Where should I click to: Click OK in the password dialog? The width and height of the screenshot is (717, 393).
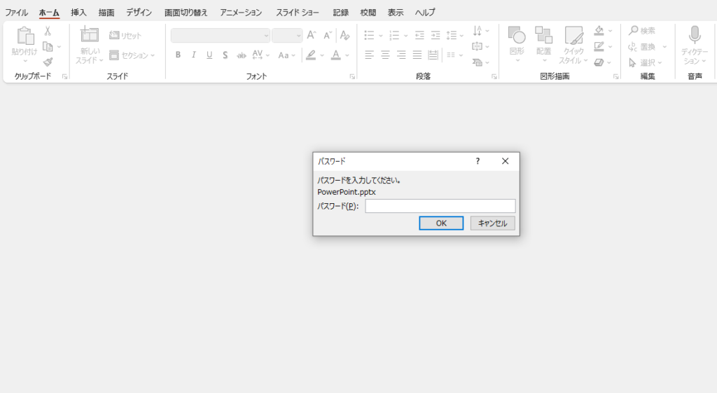coord(441,223)
